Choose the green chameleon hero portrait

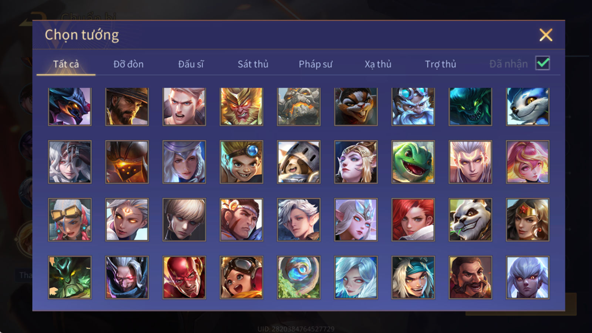(x=413, y=162)
